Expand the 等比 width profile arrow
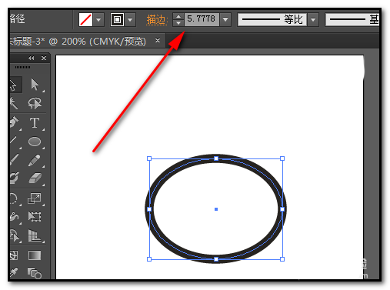This screenshot has height=290, width=390. 313,19
